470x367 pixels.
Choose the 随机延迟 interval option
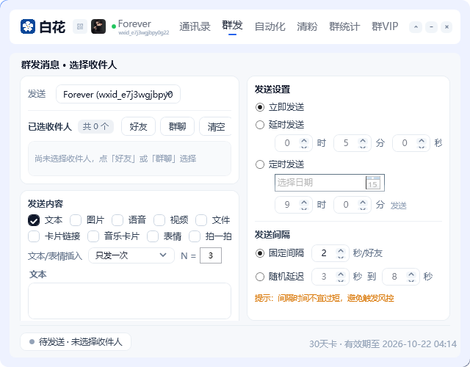click(x=260, y=277)
